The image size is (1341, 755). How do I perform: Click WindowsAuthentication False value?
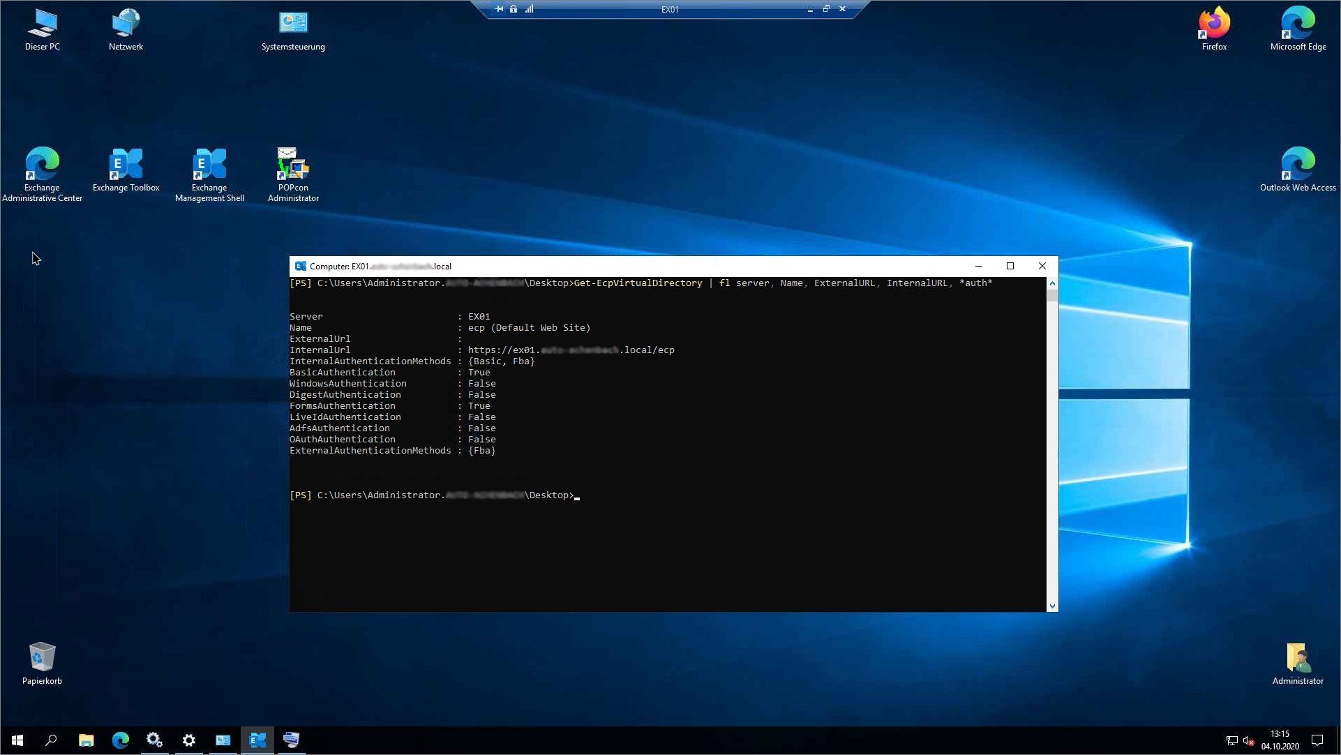click(481, 383)
